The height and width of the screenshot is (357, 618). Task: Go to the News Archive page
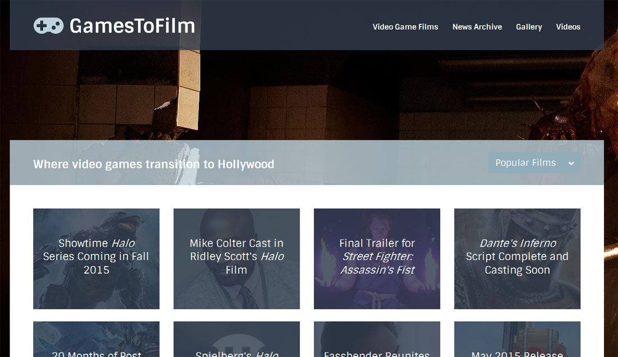click(x=477, y=27)
